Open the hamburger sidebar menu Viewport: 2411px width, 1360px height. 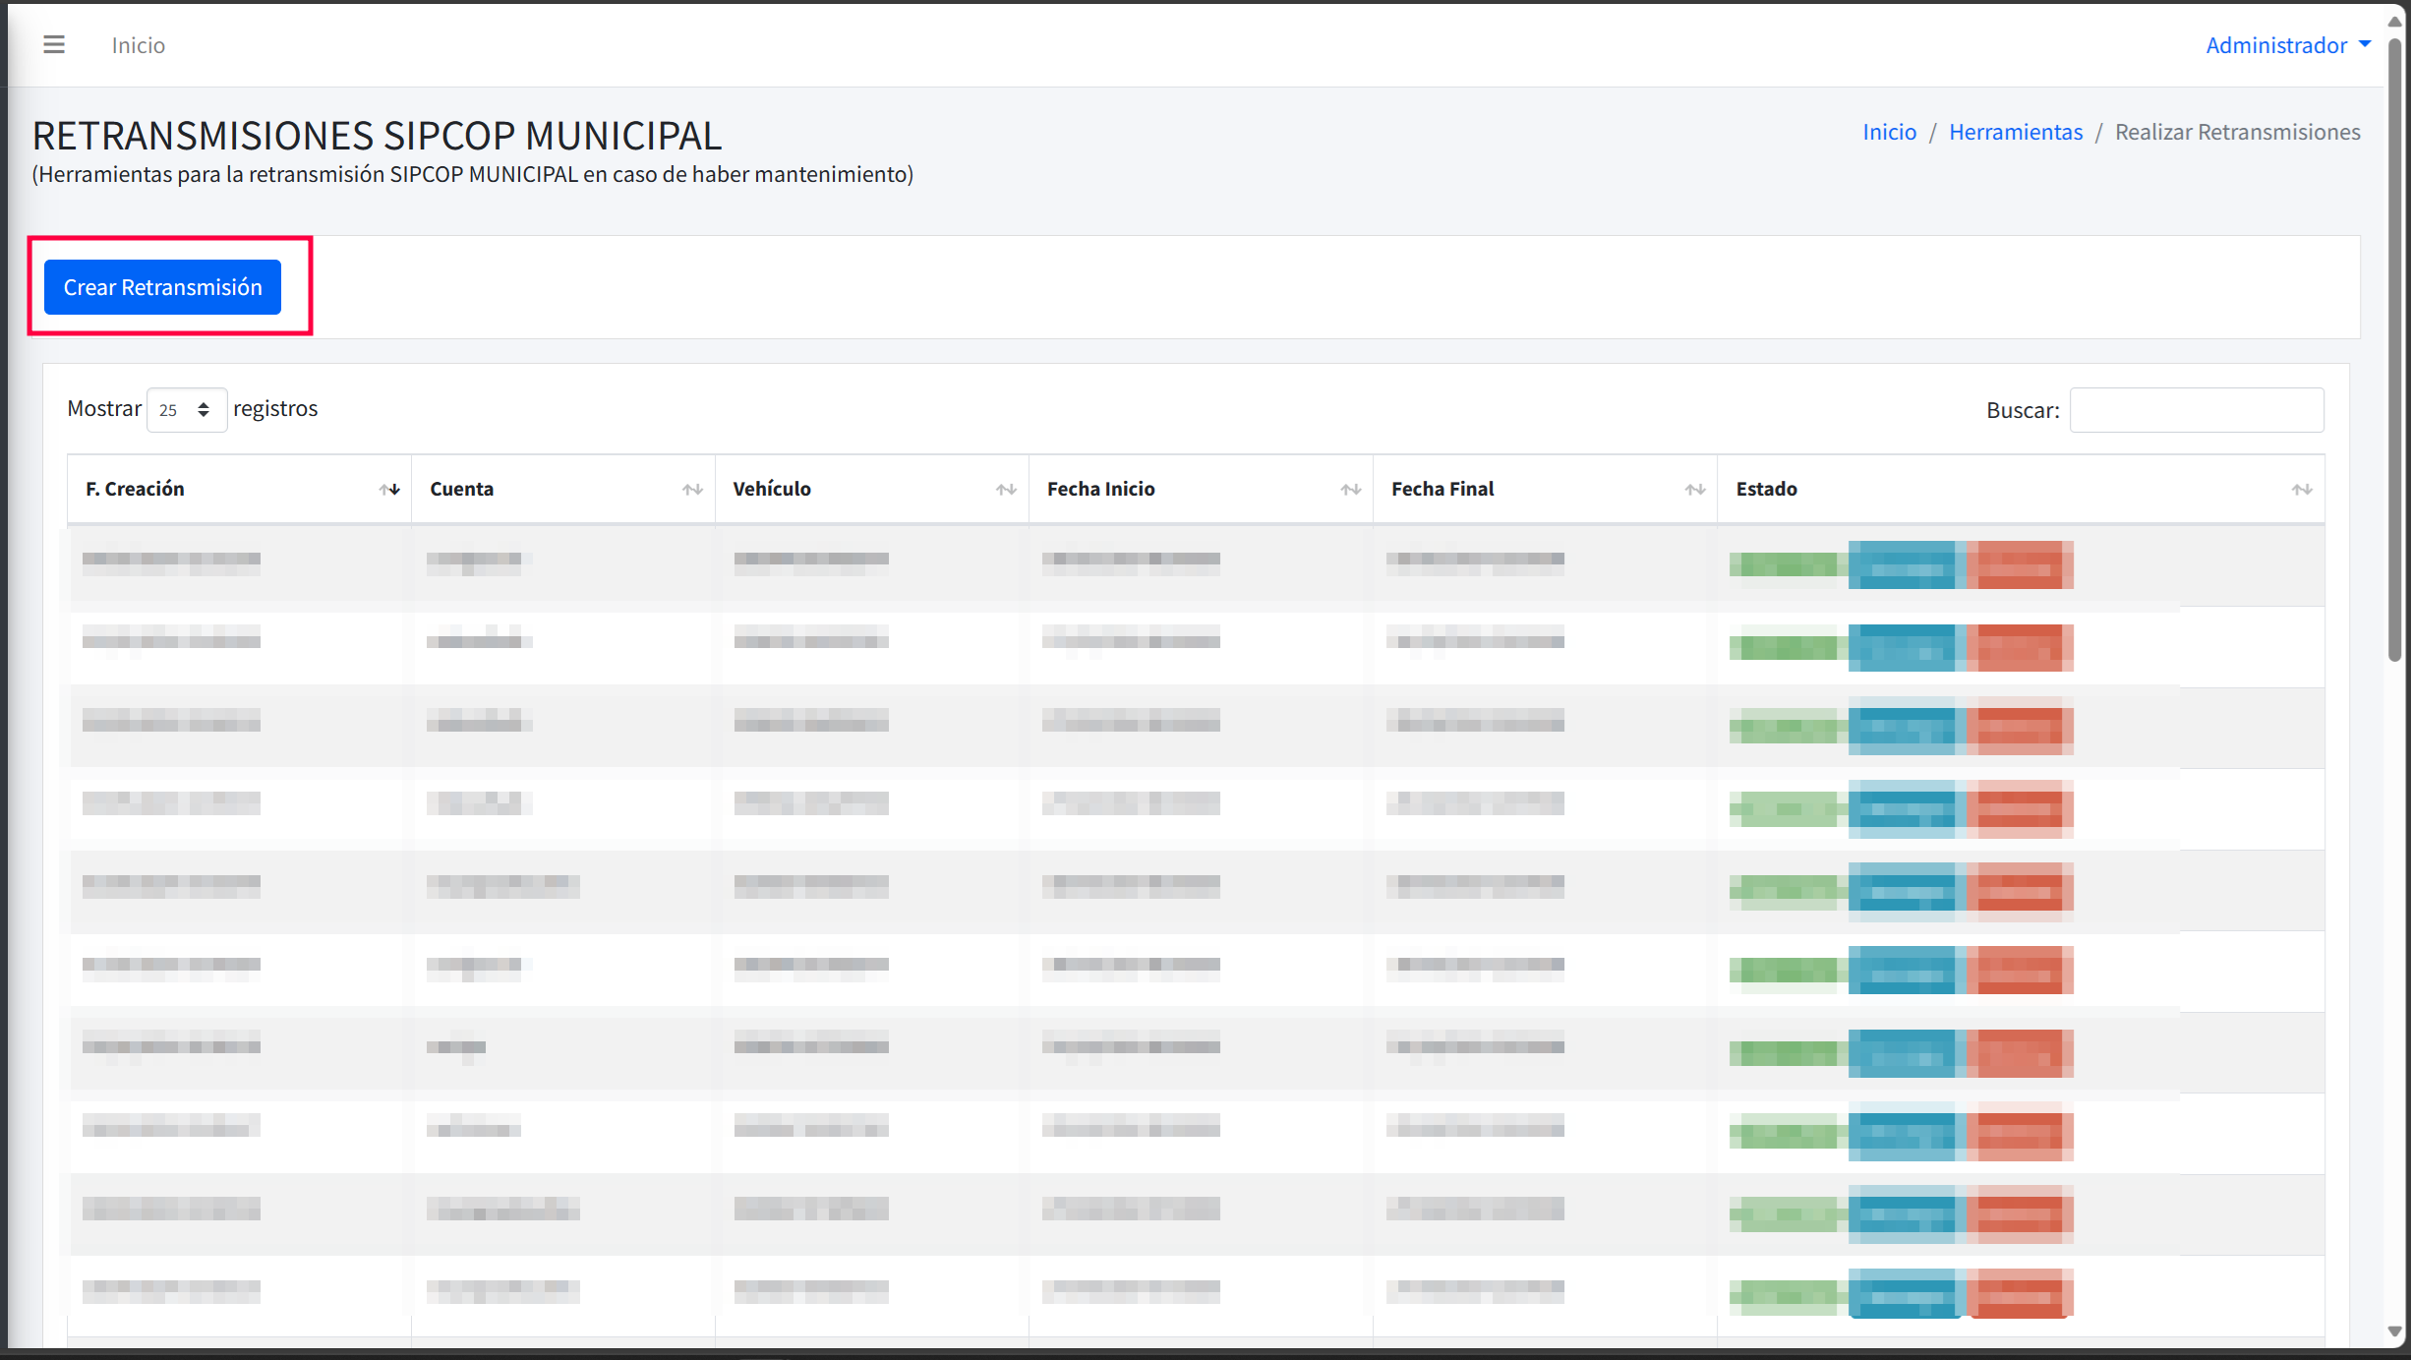[x=54, y=45]
